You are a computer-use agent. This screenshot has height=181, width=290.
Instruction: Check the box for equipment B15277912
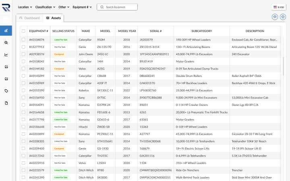(x=23, y=47)
